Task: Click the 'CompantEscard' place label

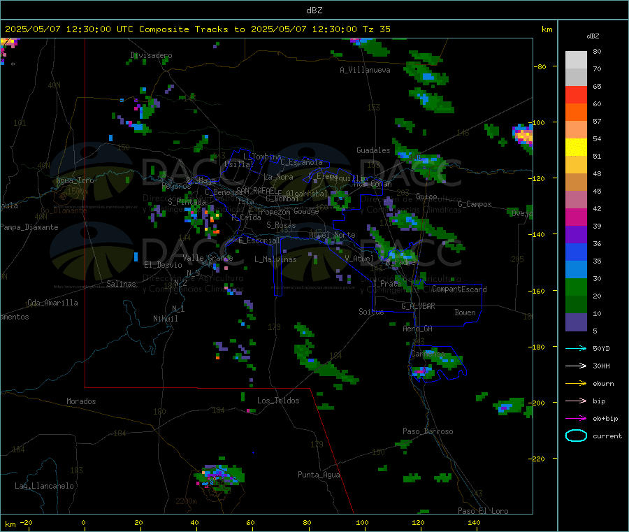Action: [459, 289]
